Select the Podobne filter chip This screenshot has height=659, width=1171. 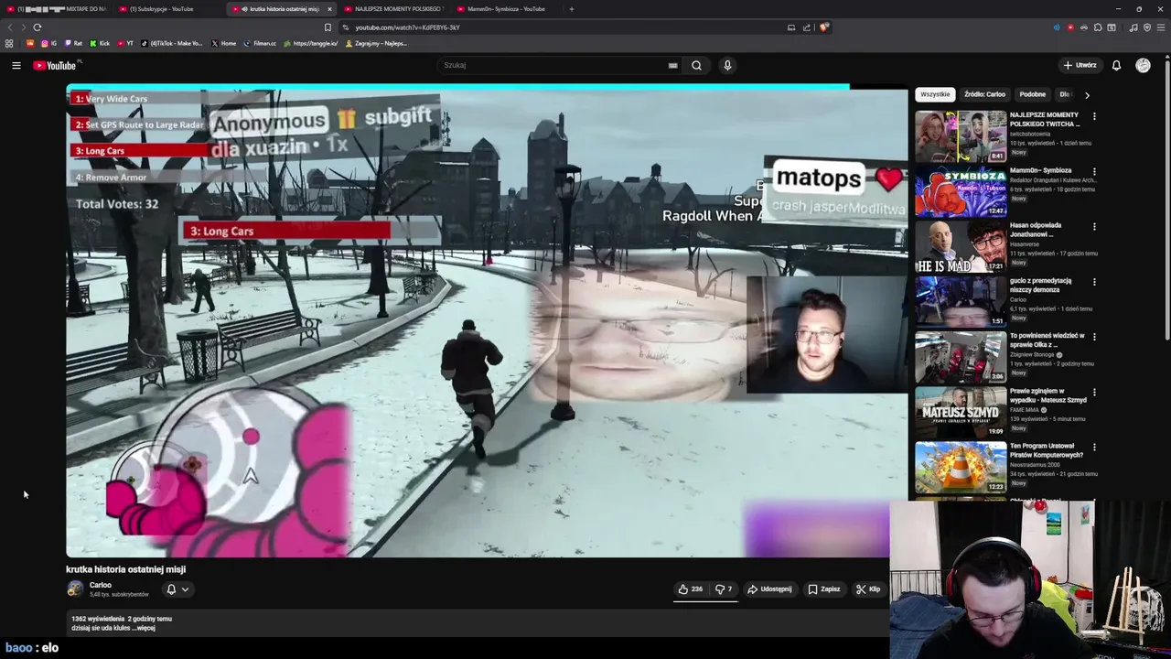click(1033, 94)
